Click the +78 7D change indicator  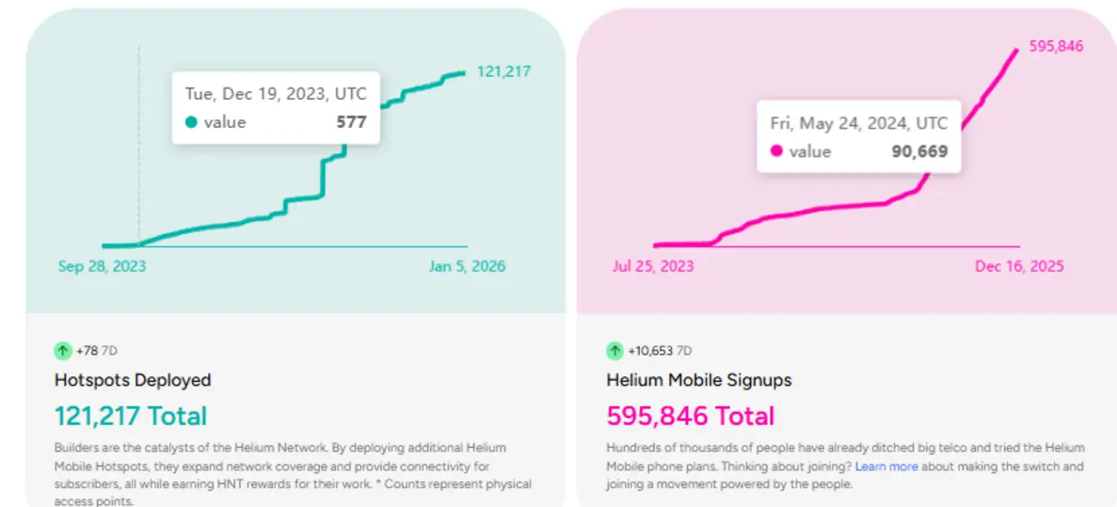[96, 351]
